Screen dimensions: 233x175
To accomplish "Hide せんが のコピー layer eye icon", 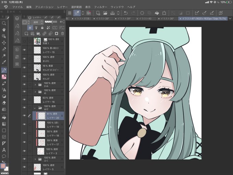I will [24, 68].
